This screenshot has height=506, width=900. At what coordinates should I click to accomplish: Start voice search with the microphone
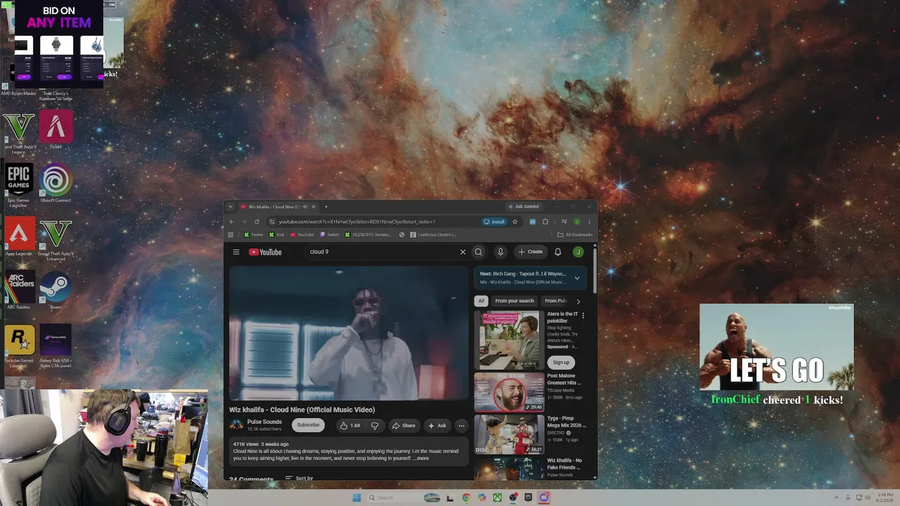501,252
